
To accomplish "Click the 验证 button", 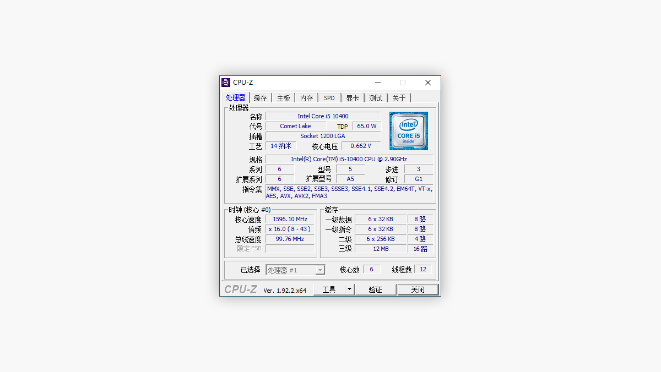I will click(376, 289).
